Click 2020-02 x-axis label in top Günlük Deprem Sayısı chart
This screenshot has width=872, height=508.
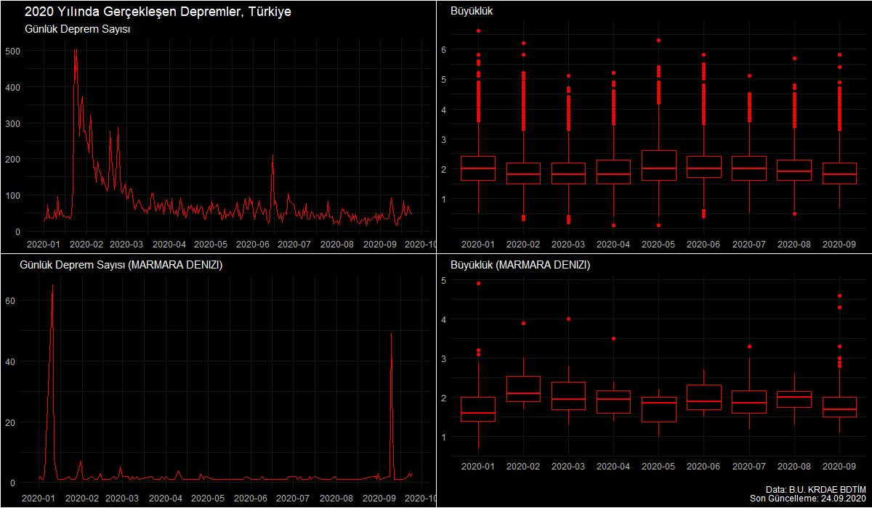(86, 245)
